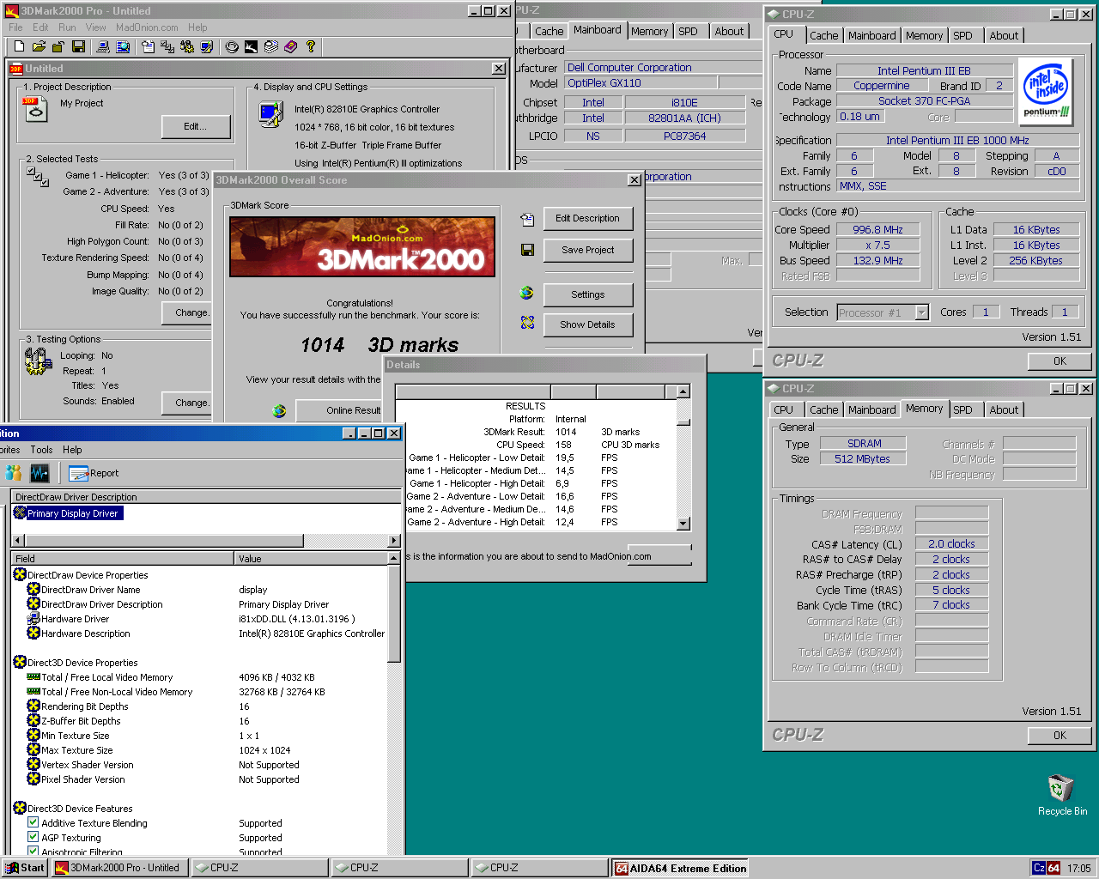Open About tab in the Memory CPU-Z window
This screenshot has width=1099, height=879.
[x=1004, y=409]
